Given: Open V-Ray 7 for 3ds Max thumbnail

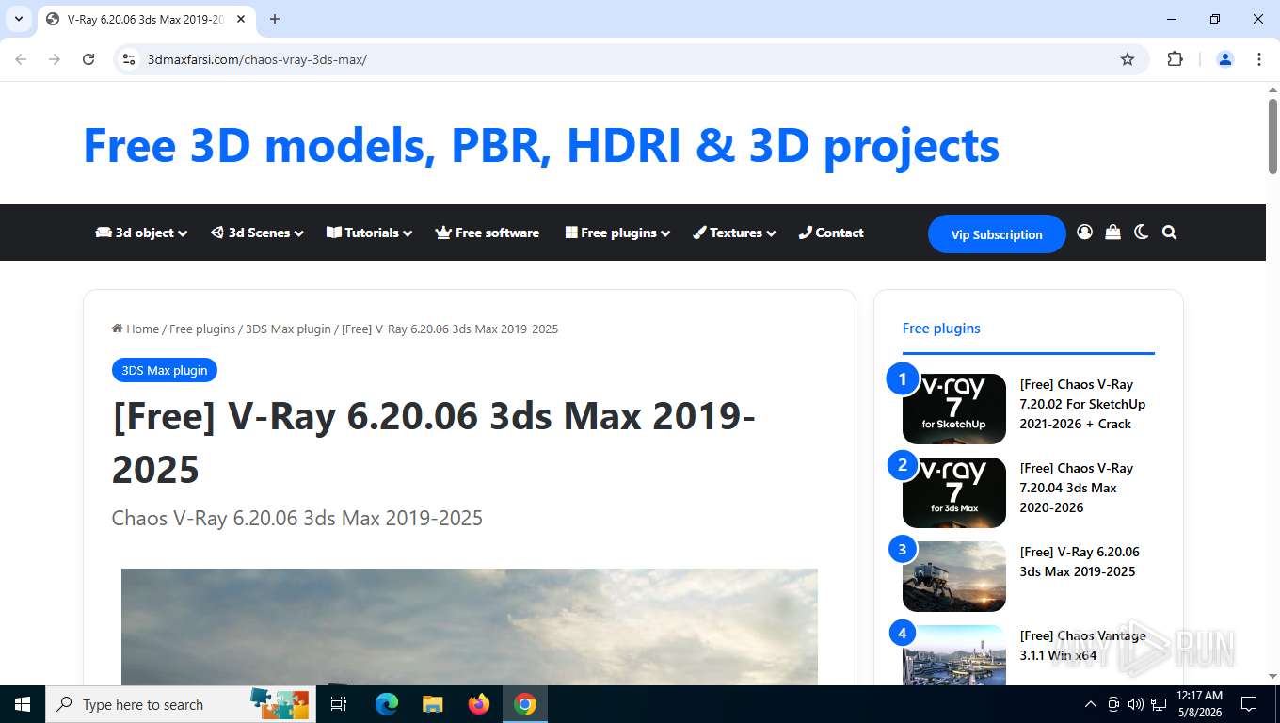Looking at the screenshot, I should click(x=954, y=492).
